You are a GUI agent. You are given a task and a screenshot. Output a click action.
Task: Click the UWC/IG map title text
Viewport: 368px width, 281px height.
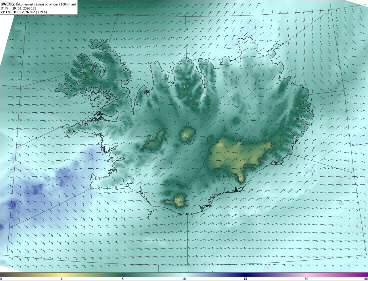tap(39, 4)
